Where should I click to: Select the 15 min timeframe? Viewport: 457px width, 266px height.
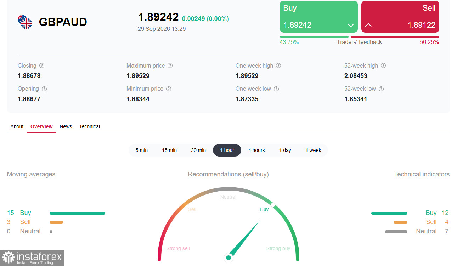(169, 150)
